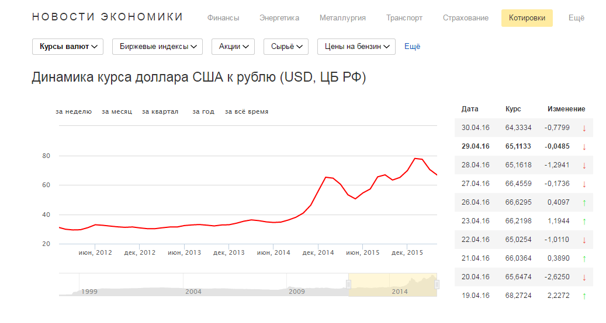The image size is (606, 323).
Task: Switch to the Финансы section
Action: (x=223, y=18)
